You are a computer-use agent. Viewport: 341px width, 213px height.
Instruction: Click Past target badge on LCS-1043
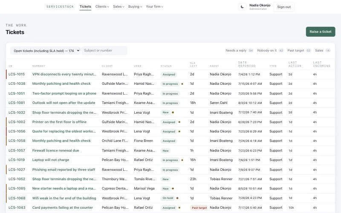(x=199, y=207)
